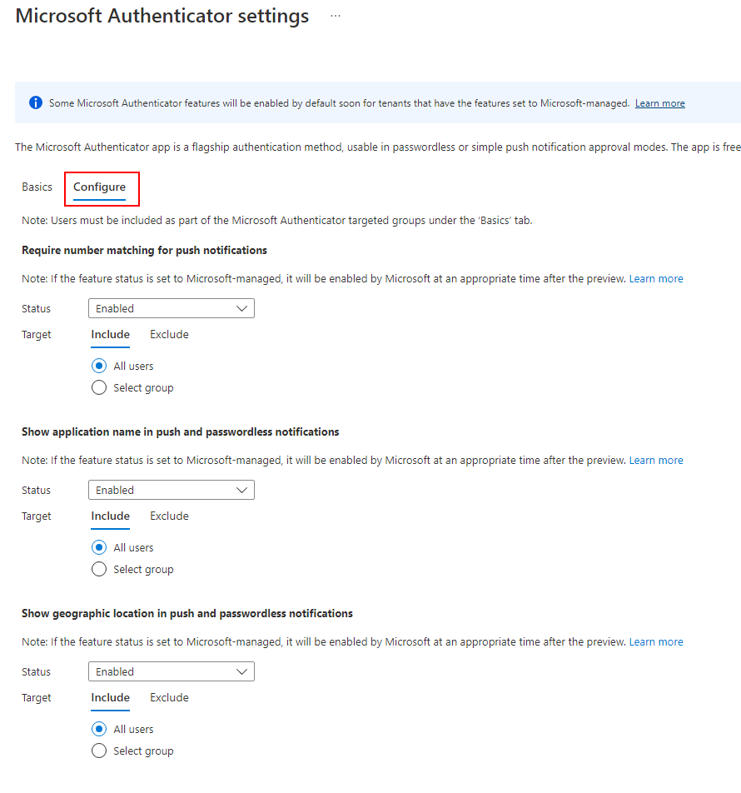Viewport: 741px width, 793px height.
Task: Open the ellipsis menu beside the page title
Action: coord(336,16)
